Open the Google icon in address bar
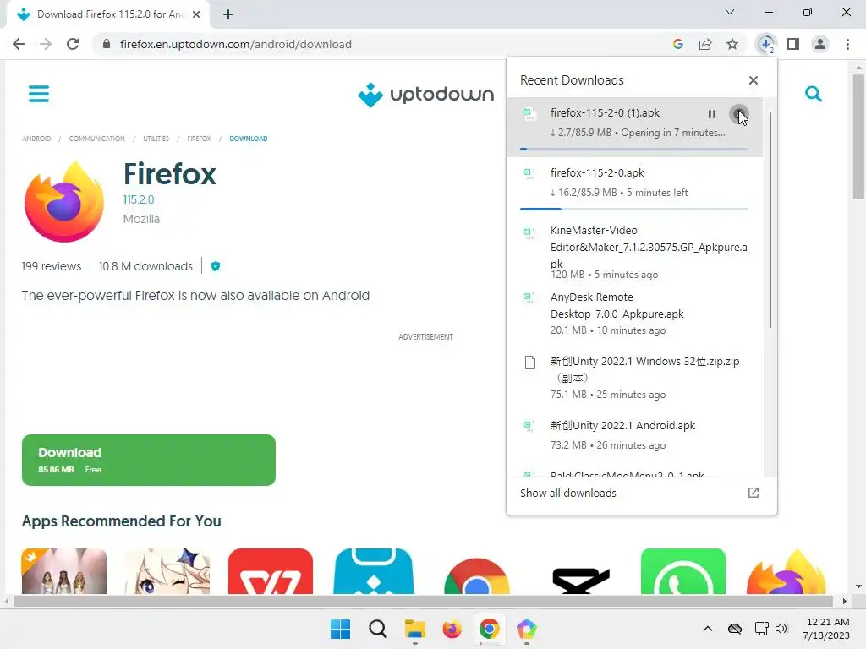 [x=678, y=44]
